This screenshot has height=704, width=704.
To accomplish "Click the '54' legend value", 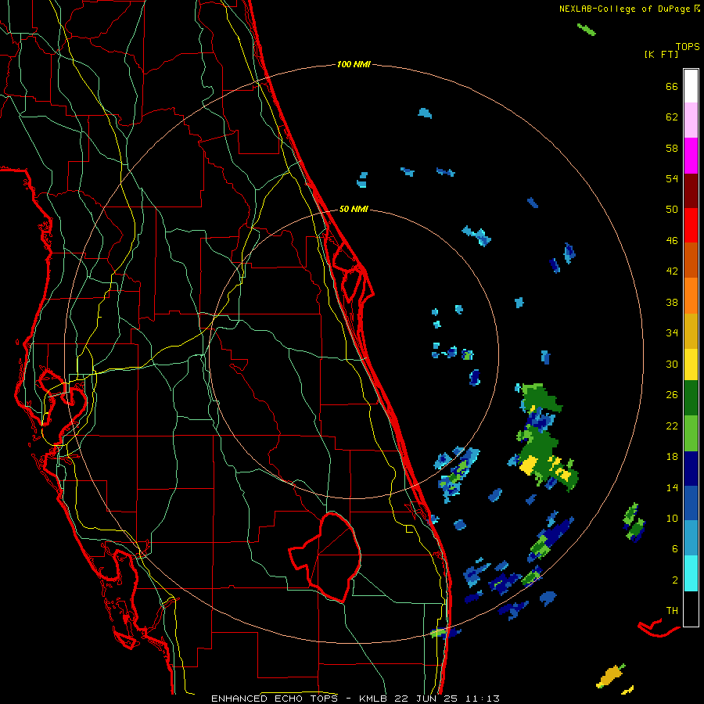I will (672, 178).
